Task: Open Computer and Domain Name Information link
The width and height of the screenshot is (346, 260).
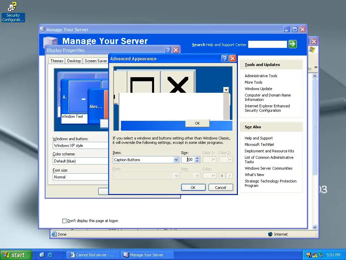Action: (x=268, y=97)
